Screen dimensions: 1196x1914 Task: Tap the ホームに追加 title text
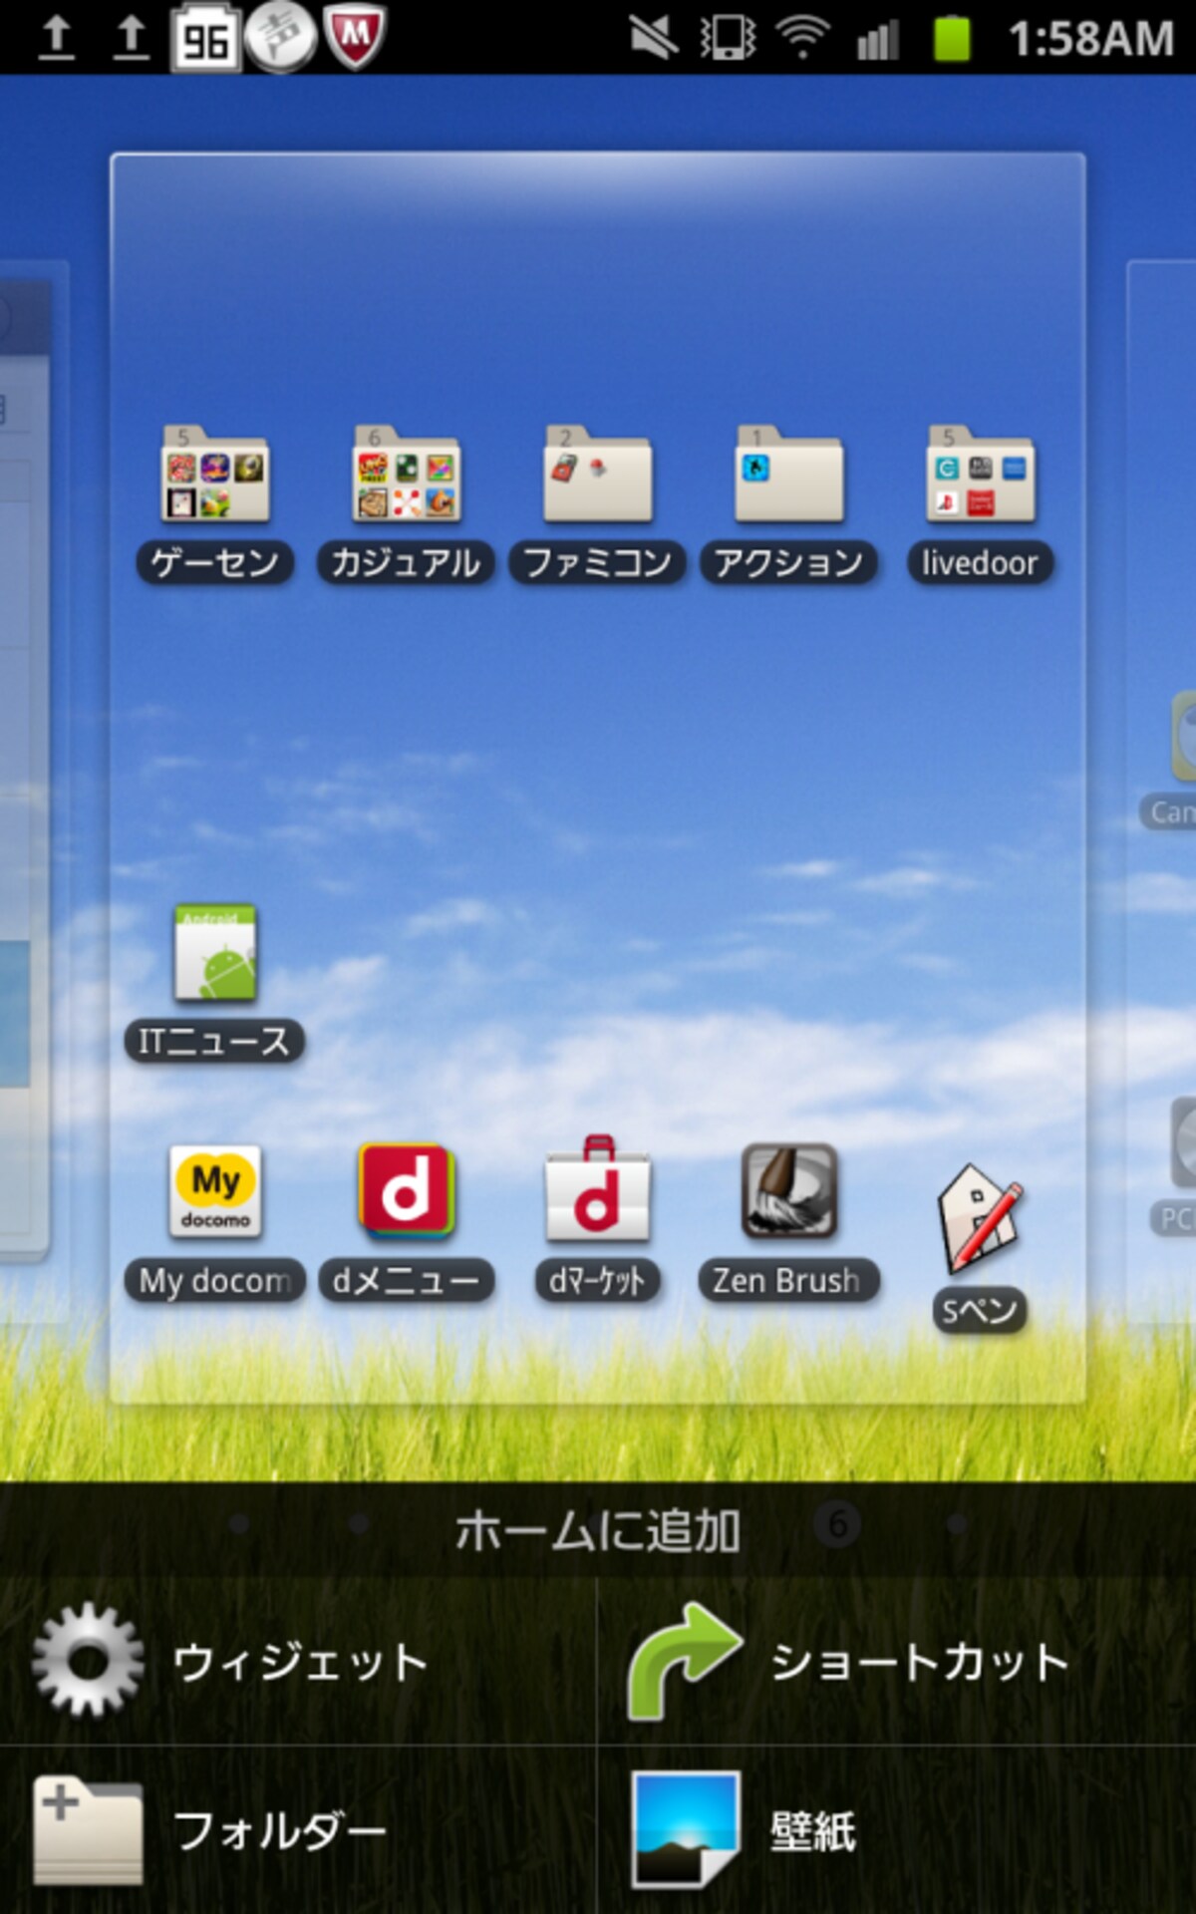pos(597,1530)
